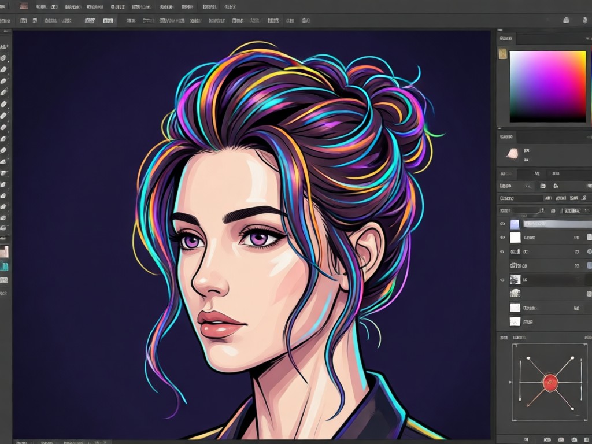Toggle the eye icon of the third layer

tap(502, 252)
